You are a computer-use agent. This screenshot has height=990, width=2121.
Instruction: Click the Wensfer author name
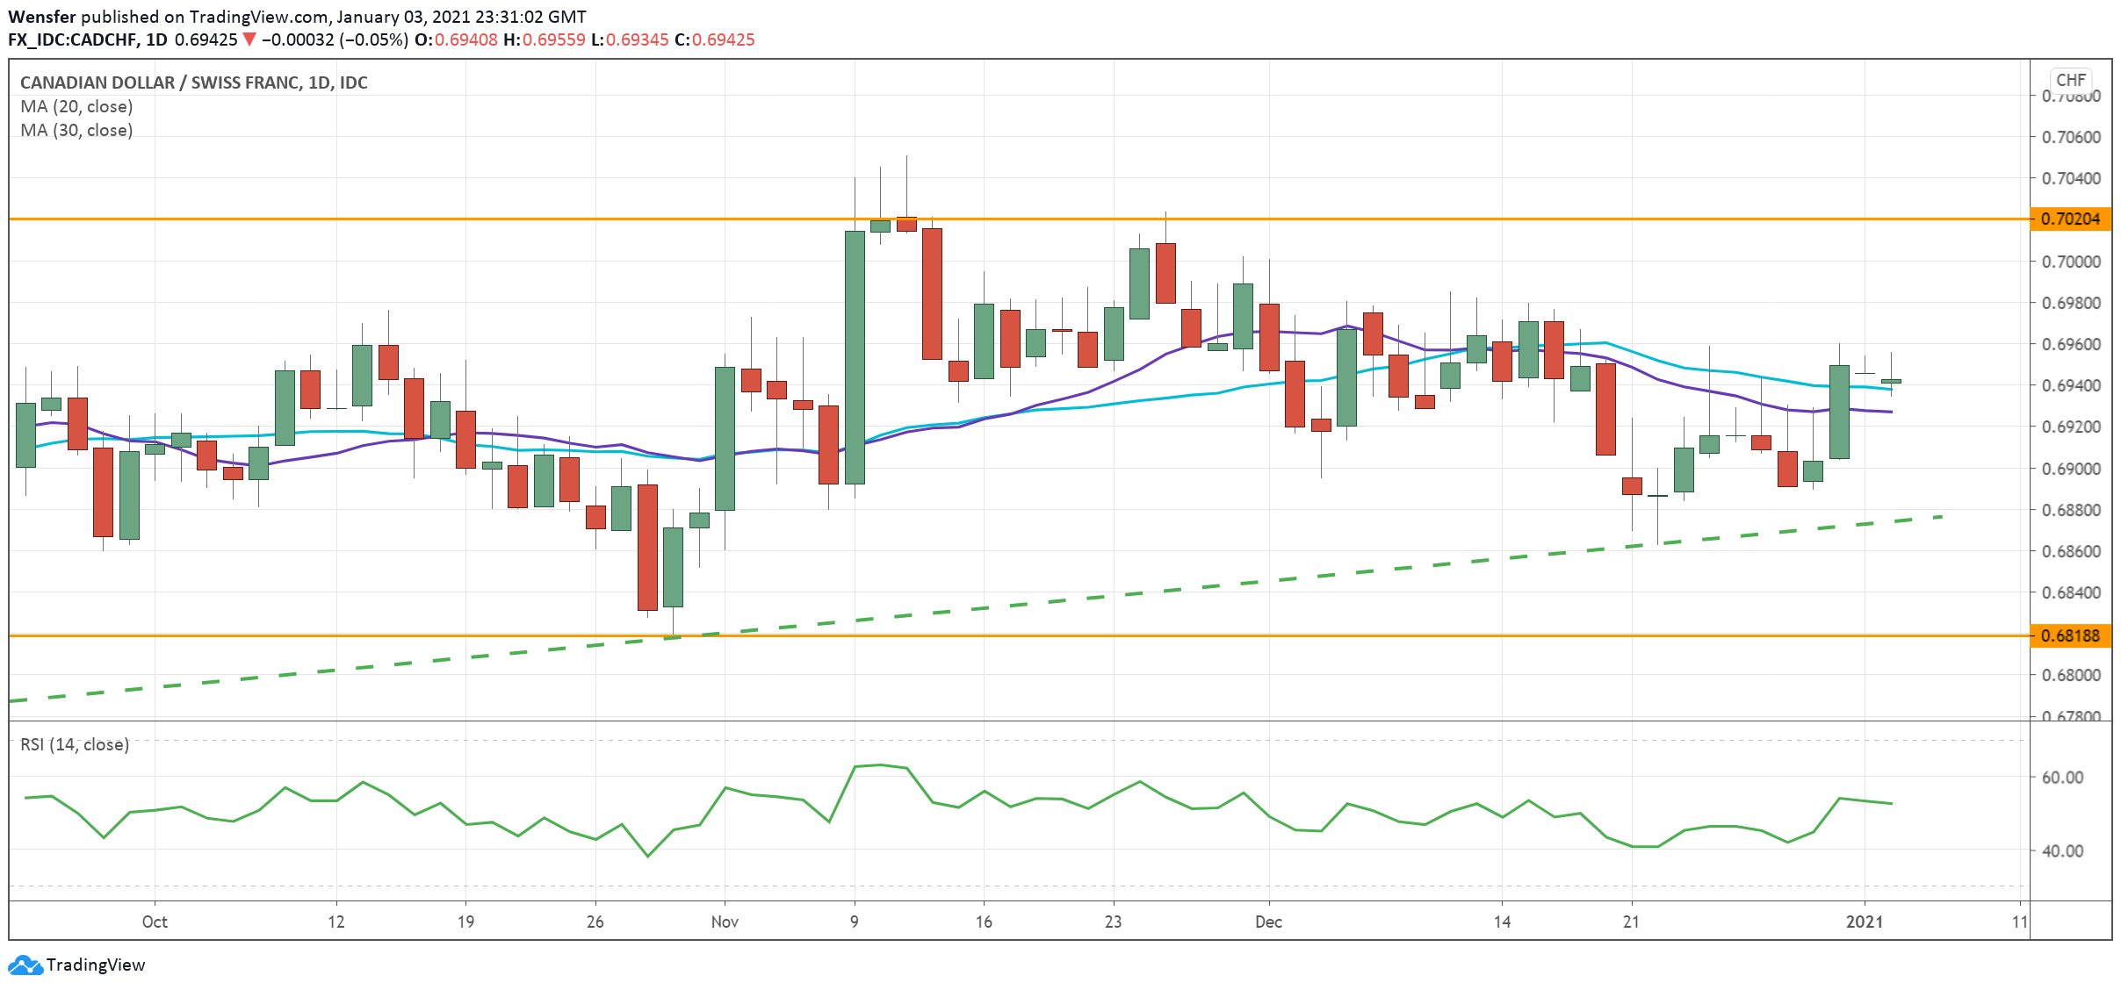tap(44, 16)
